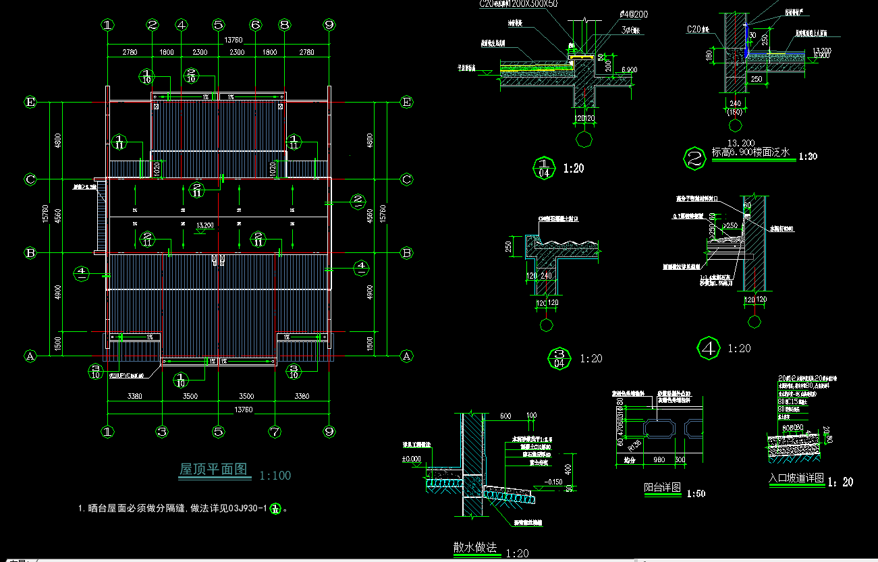
Task: Select the -0.150 elevation label
Action: [554, 482]
